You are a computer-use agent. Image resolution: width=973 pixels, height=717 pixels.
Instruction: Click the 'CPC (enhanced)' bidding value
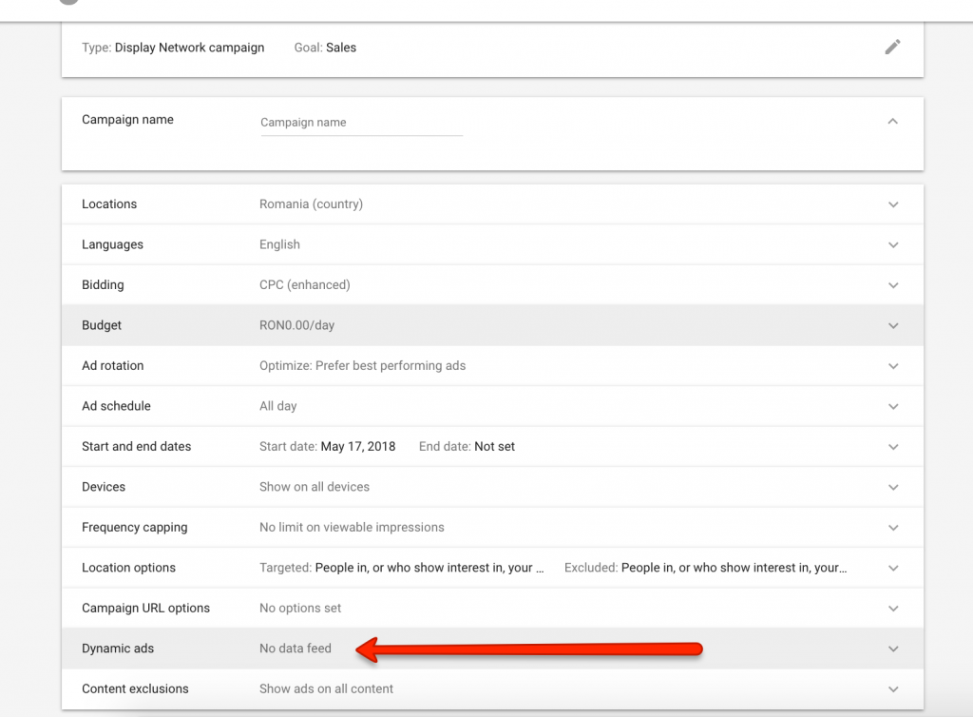click(x=305, y=285)
